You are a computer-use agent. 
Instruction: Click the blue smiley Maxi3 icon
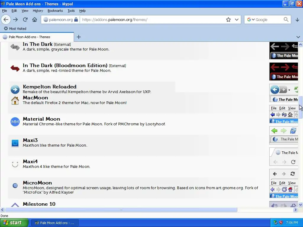[x=15, y=143]
